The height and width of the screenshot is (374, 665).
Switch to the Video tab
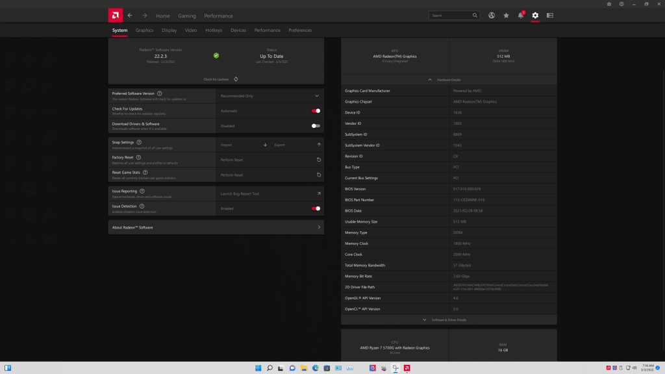click(191, 30)
